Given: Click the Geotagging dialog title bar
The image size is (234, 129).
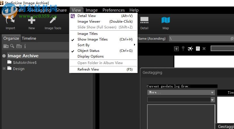Looking at the screenshot, I should pos(187,73).
